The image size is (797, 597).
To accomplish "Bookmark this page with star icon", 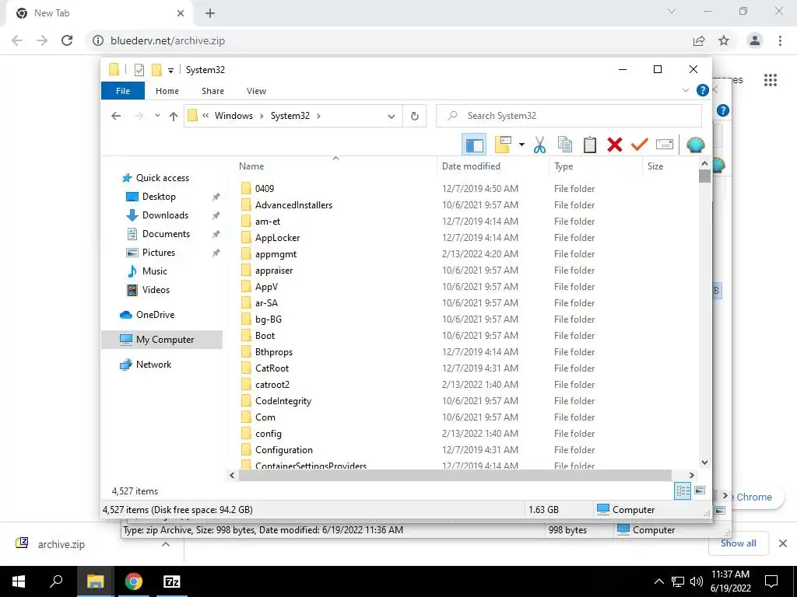I will click(724, 40).
